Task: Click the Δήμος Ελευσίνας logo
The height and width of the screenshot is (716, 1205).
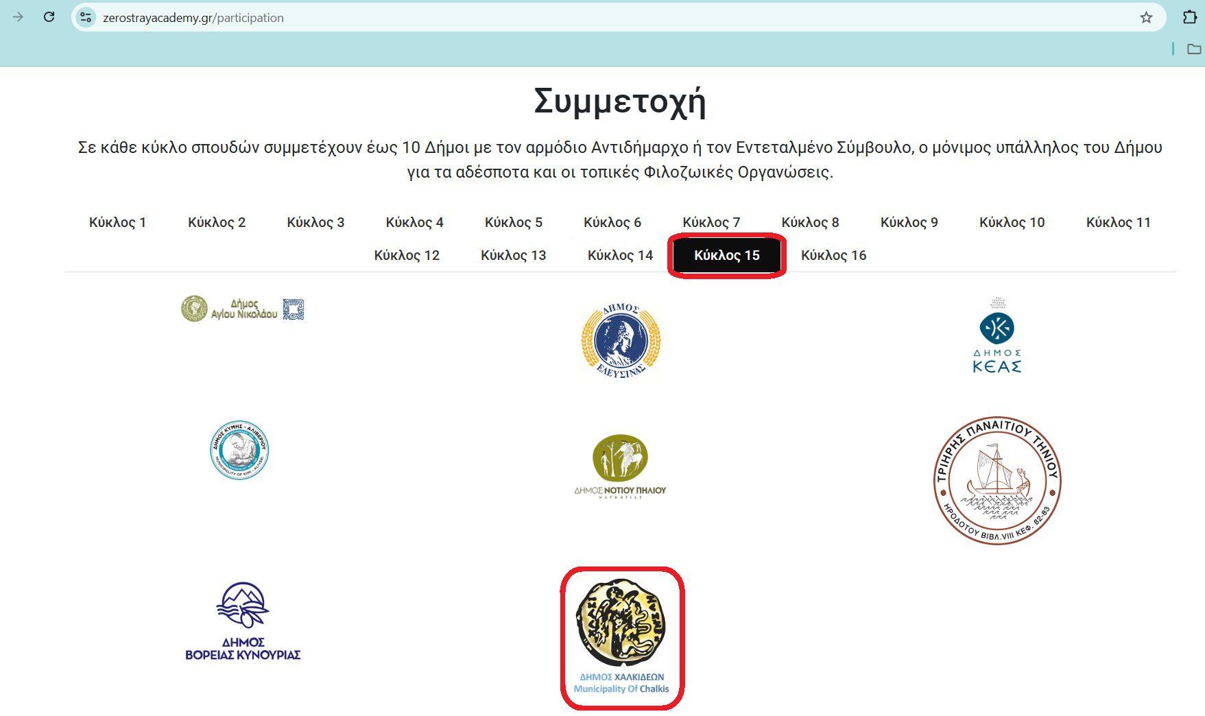Action: coord(621,340)
